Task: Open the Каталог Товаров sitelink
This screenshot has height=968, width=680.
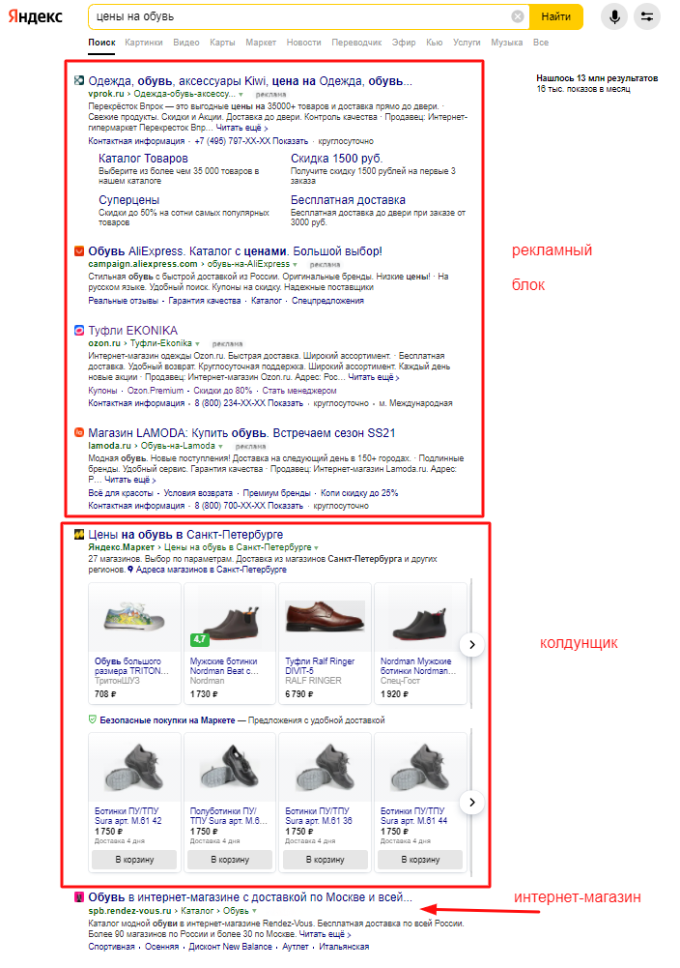Action: [143, 159]
